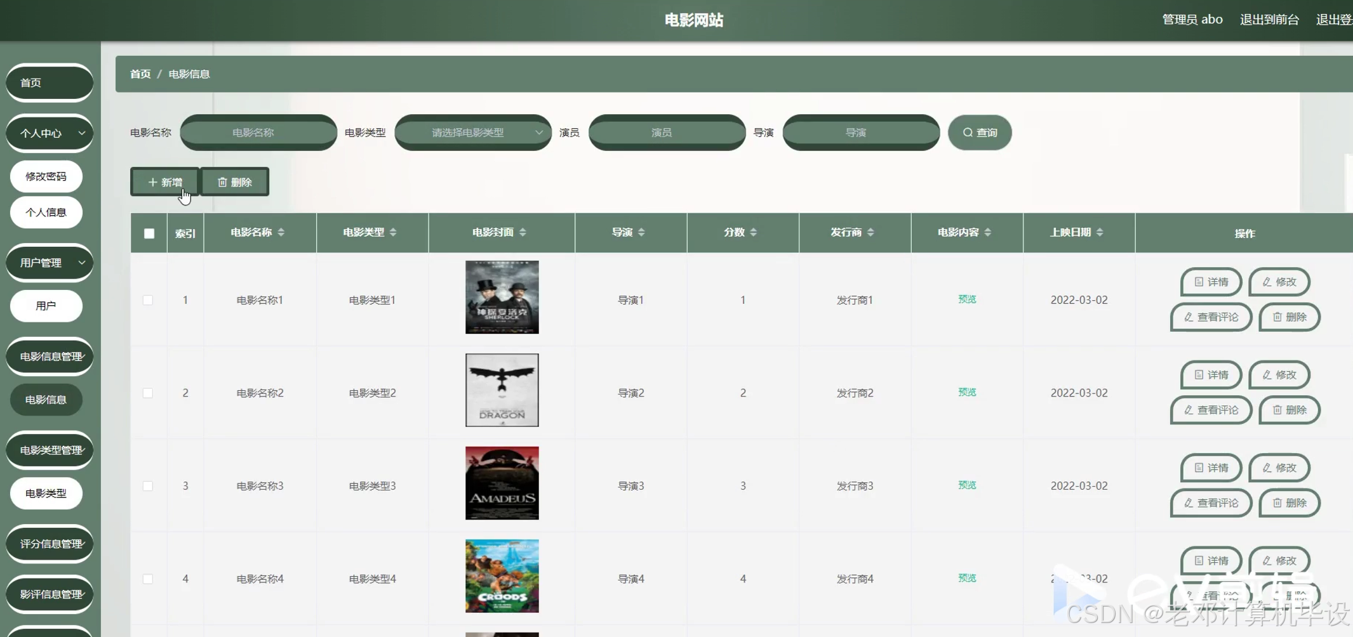Sort table by 电影名称 column arrows
The image size is (1353, 637).
[x=281, y=232]
